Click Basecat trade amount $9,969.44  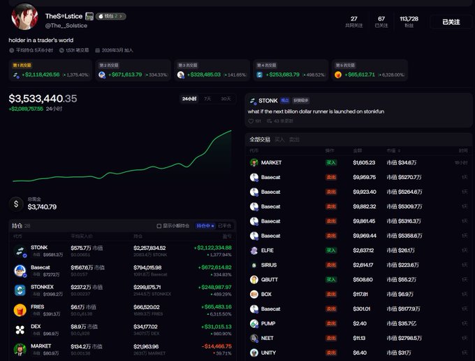pyautogui.click(x=365, y=236)
